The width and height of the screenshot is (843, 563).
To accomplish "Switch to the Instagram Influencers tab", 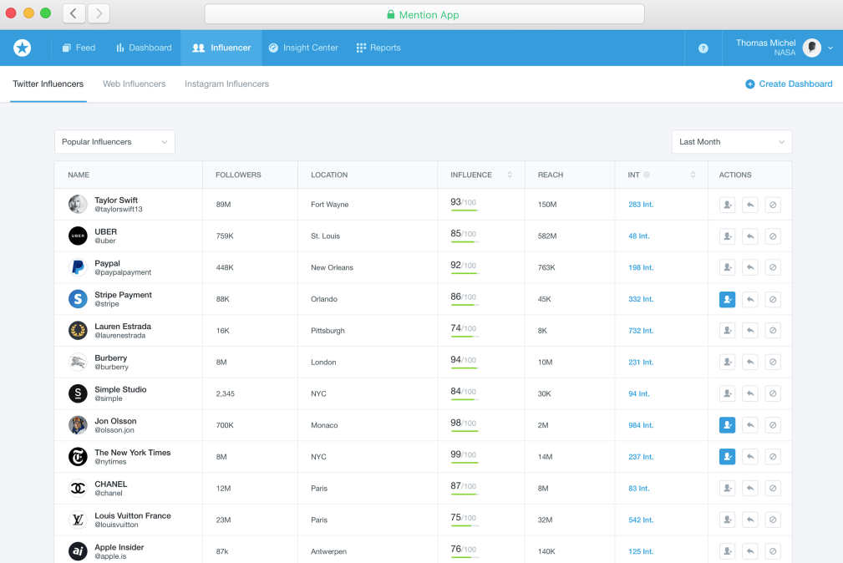I will pos(227,84).
